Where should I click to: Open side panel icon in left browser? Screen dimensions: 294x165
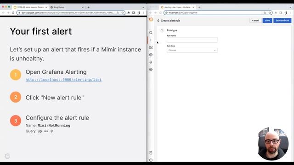point(134,13)
